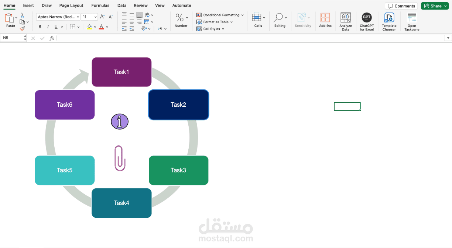
Task: Open Template Chooser
Action: tap(389, 22)
